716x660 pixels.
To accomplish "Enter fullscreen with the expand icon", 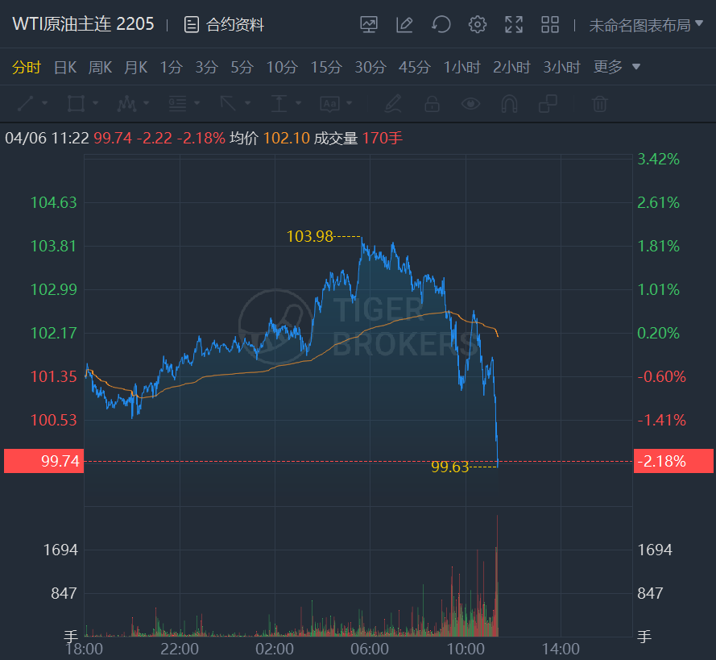I will tap(514, 24).
